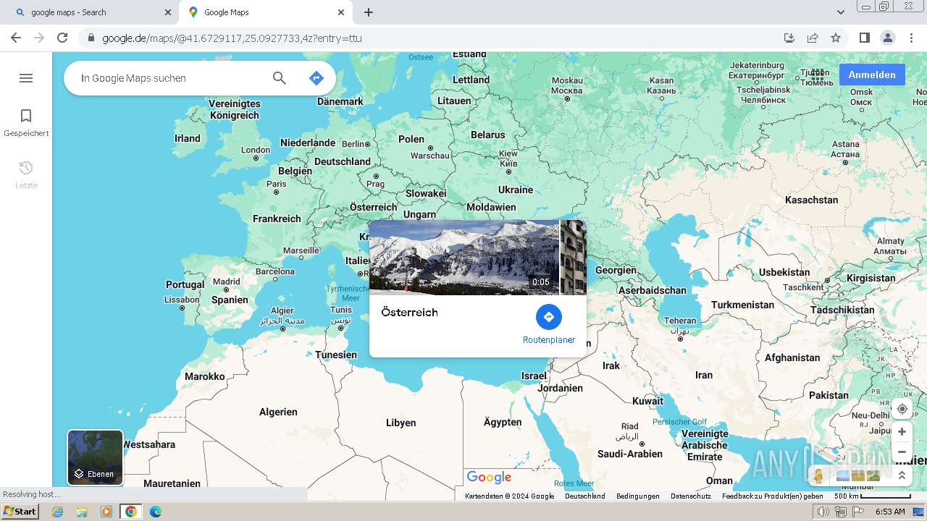View site information via the lock icon
The width and height of the screenshot is (927, 521).
point(91,38)
